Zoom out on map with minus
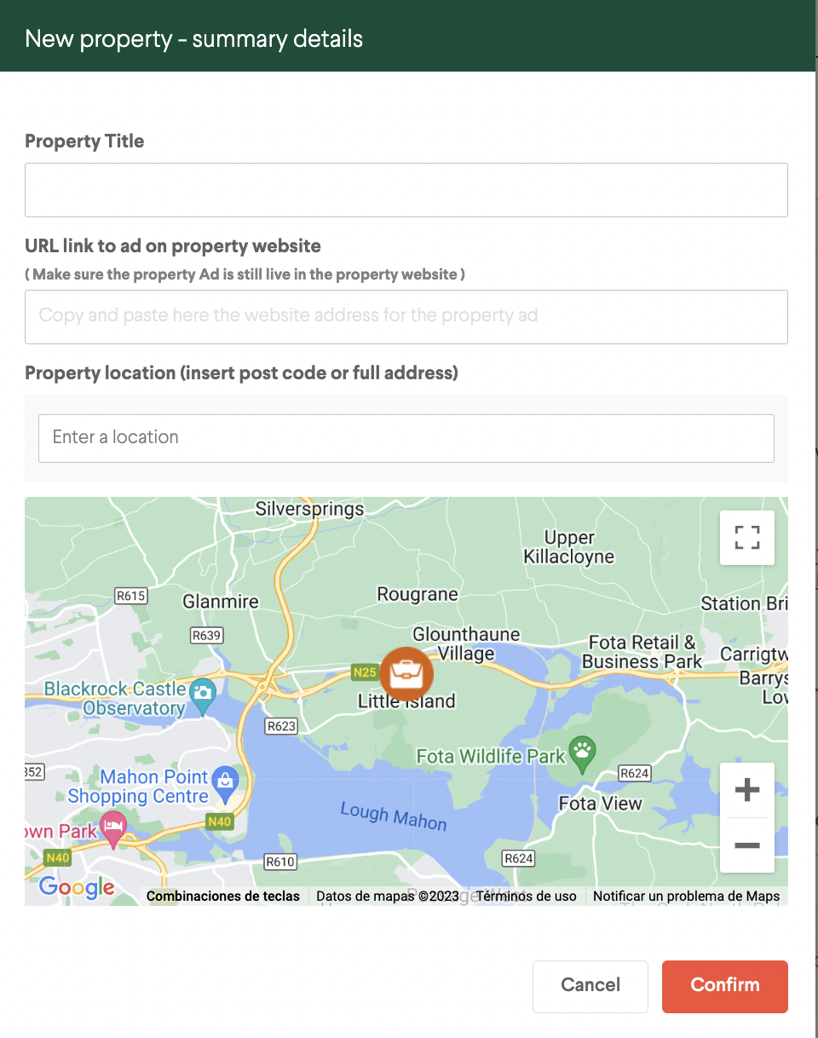This screenshot has width=818, height=1038. tap(747, 845)
